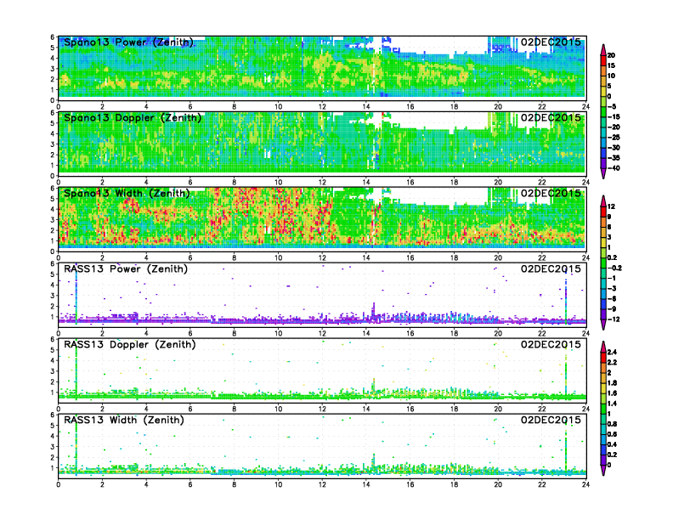This screenshot has height=520, width=673.
Task: Click the "RASS13 Width (Zenith)" panel title
Action: click(124, 420)
